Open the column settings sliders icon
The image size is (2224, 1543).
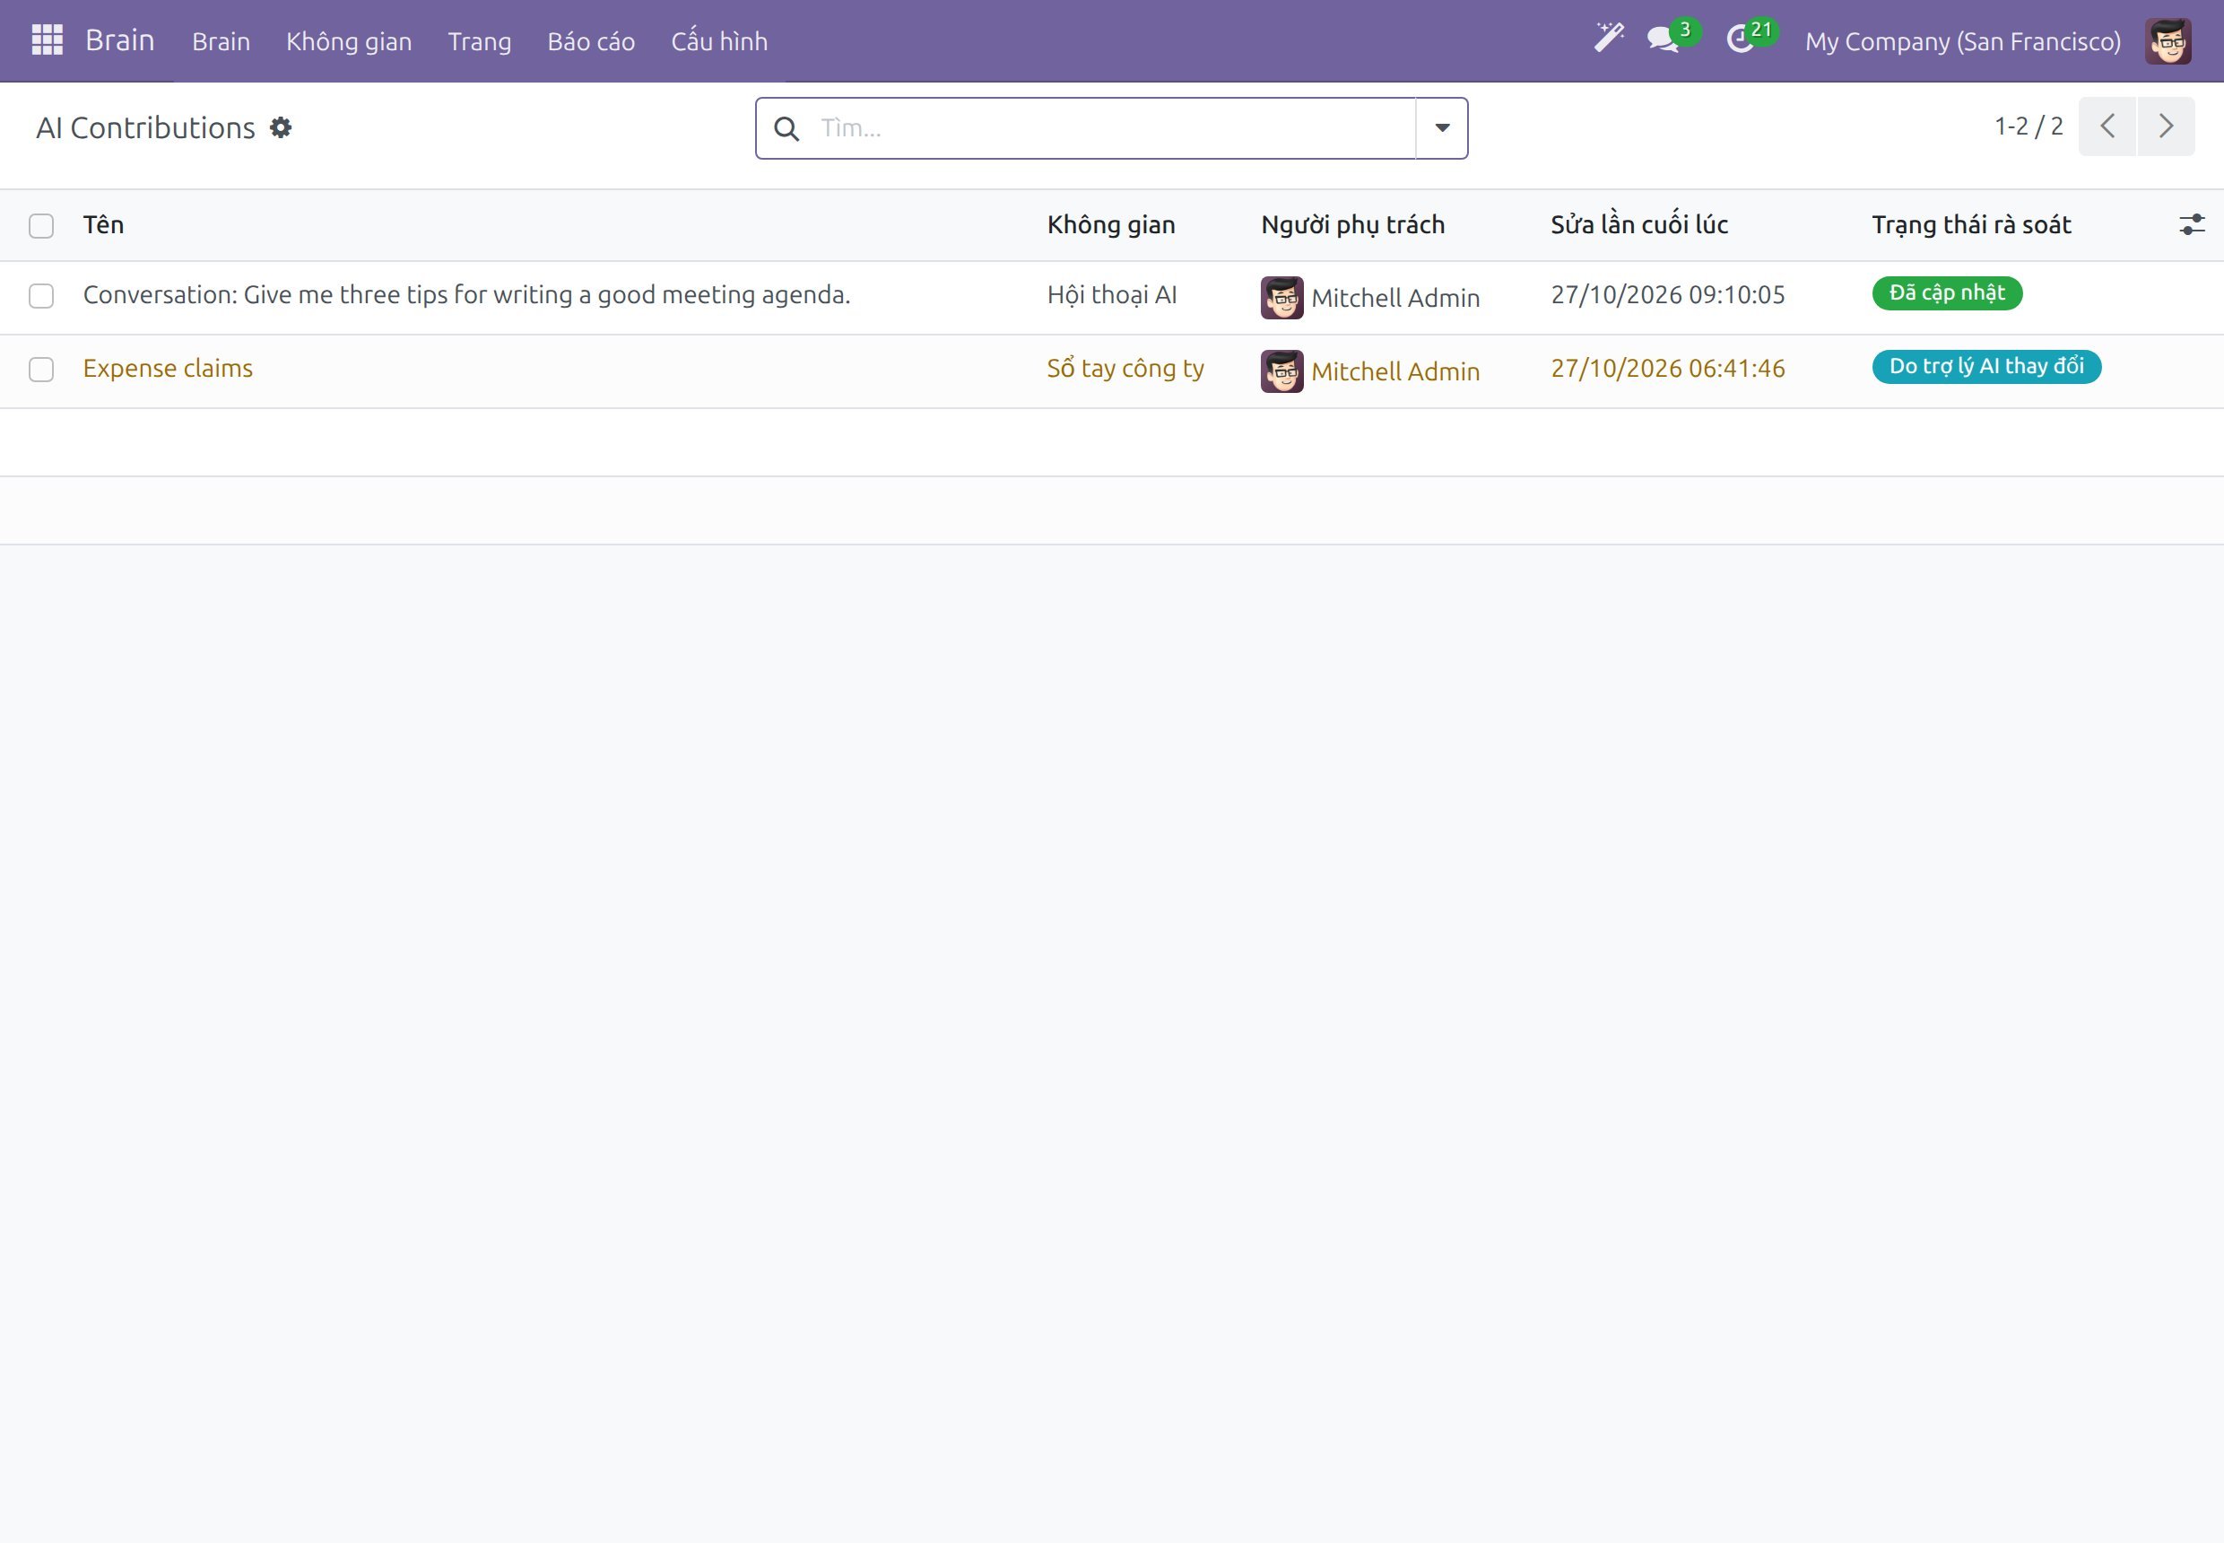coord(2192,225)
